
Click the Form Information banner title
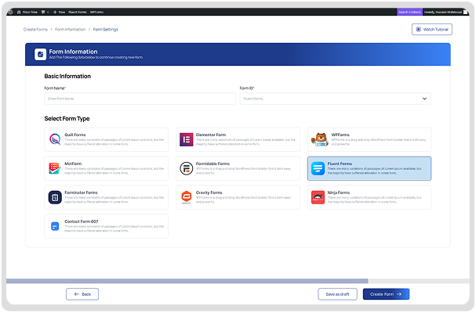73,52
